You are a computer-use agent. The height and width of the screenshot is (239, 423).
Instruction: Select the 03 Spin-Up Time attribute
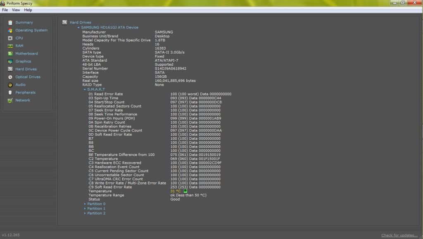tap(155, 98)
